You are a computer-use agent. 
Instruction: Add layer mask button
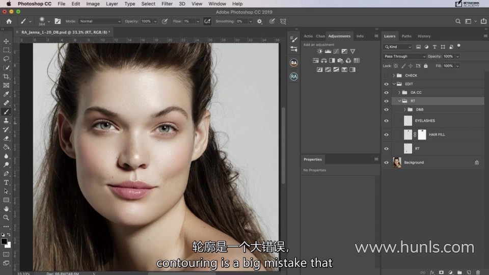click(x=441, y=272)
